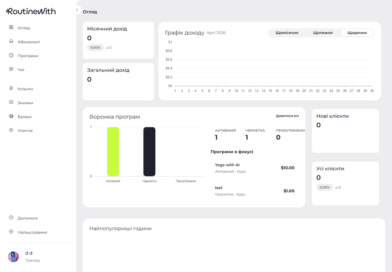Click the Налаштування settings icon
This screenshot has height=272, width=392.
[11, 232]
